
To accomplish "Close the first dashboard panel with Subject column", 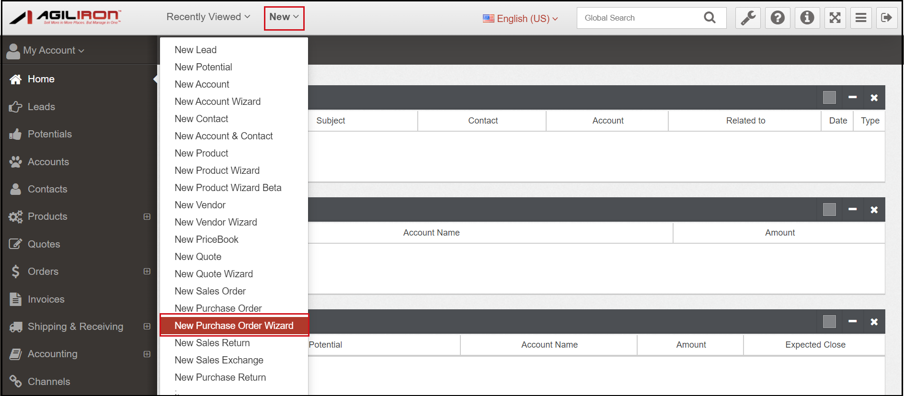I will (x=874, y=98).
